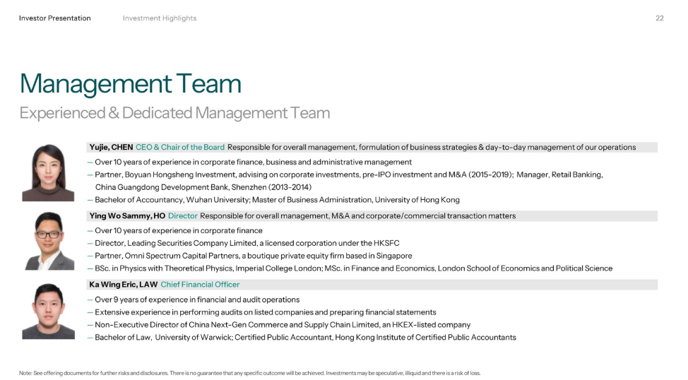Viewport: 688px width, 380px height.
Task: Click the page number 22
Action: (659, 18)
